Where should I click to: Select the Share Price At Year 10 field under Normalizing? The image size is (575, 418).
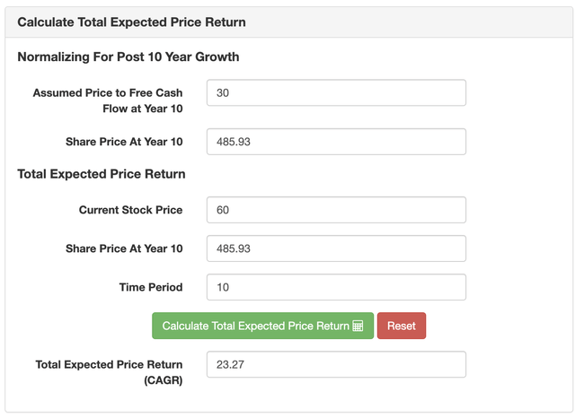[x=336, y=142]
